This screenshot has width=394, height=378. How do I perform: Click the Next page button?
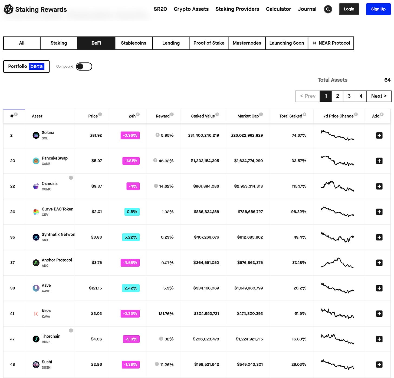(x=379, y=96)
